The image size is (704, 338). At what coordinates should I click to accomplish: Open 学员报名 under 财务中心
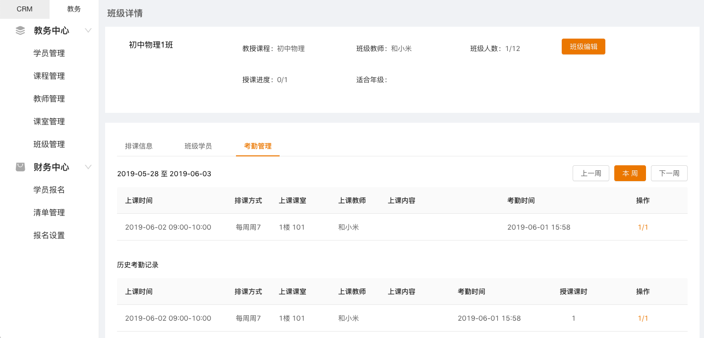(49, 190)
